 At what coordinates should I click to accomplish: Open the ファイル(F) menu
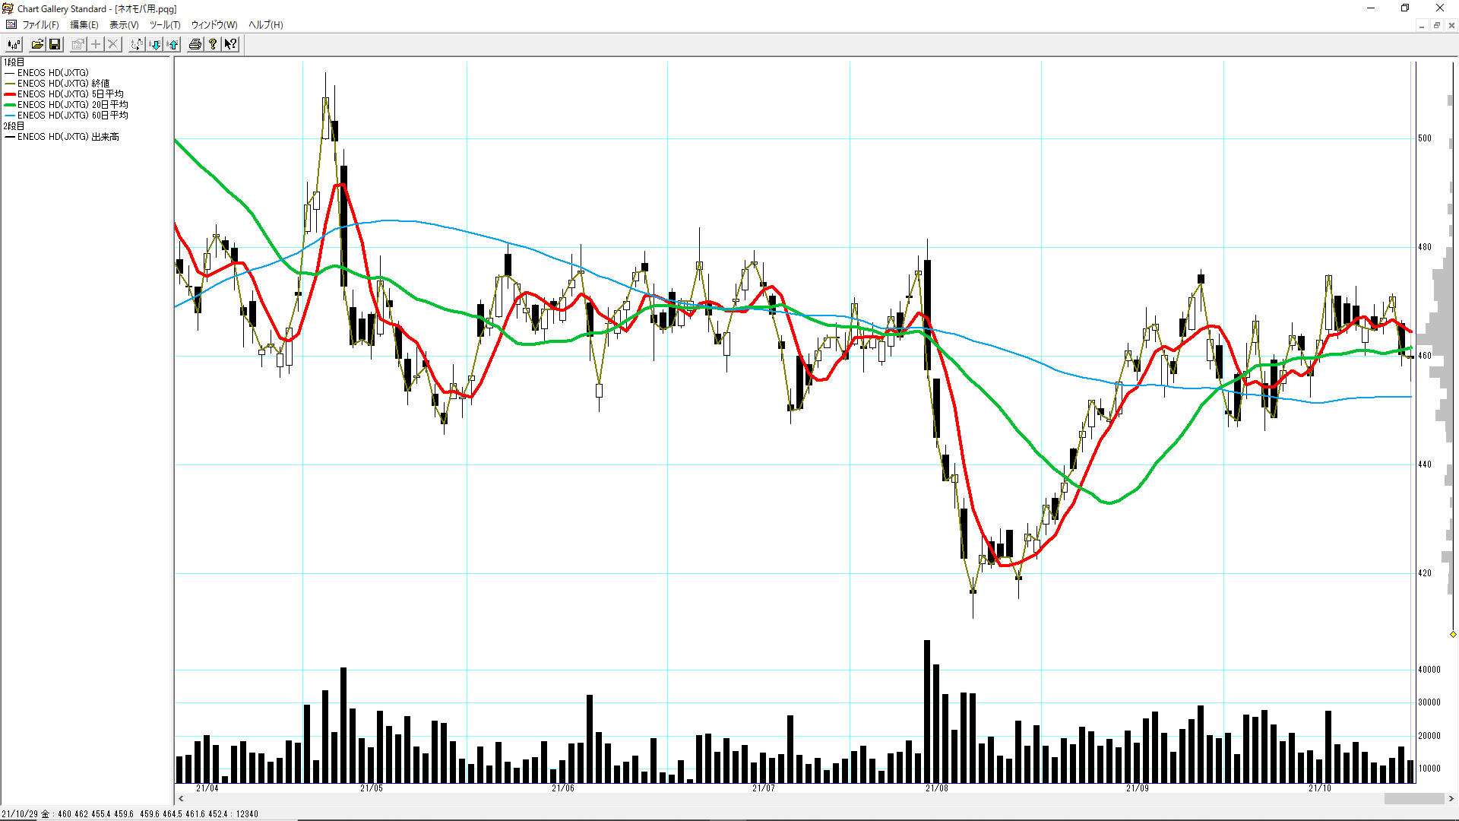pos(40,25)
